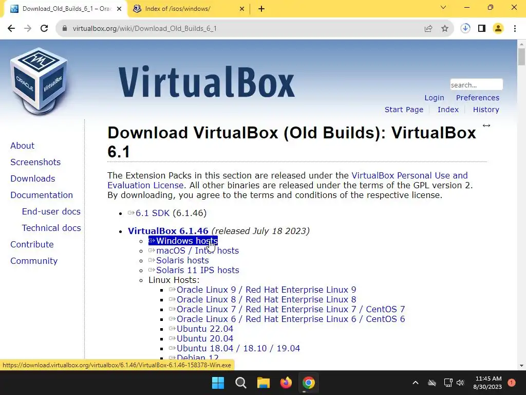Screen dimensions: 526x395
Task: Click the forward navigation arrow
Action: click(x=28, y=29)
